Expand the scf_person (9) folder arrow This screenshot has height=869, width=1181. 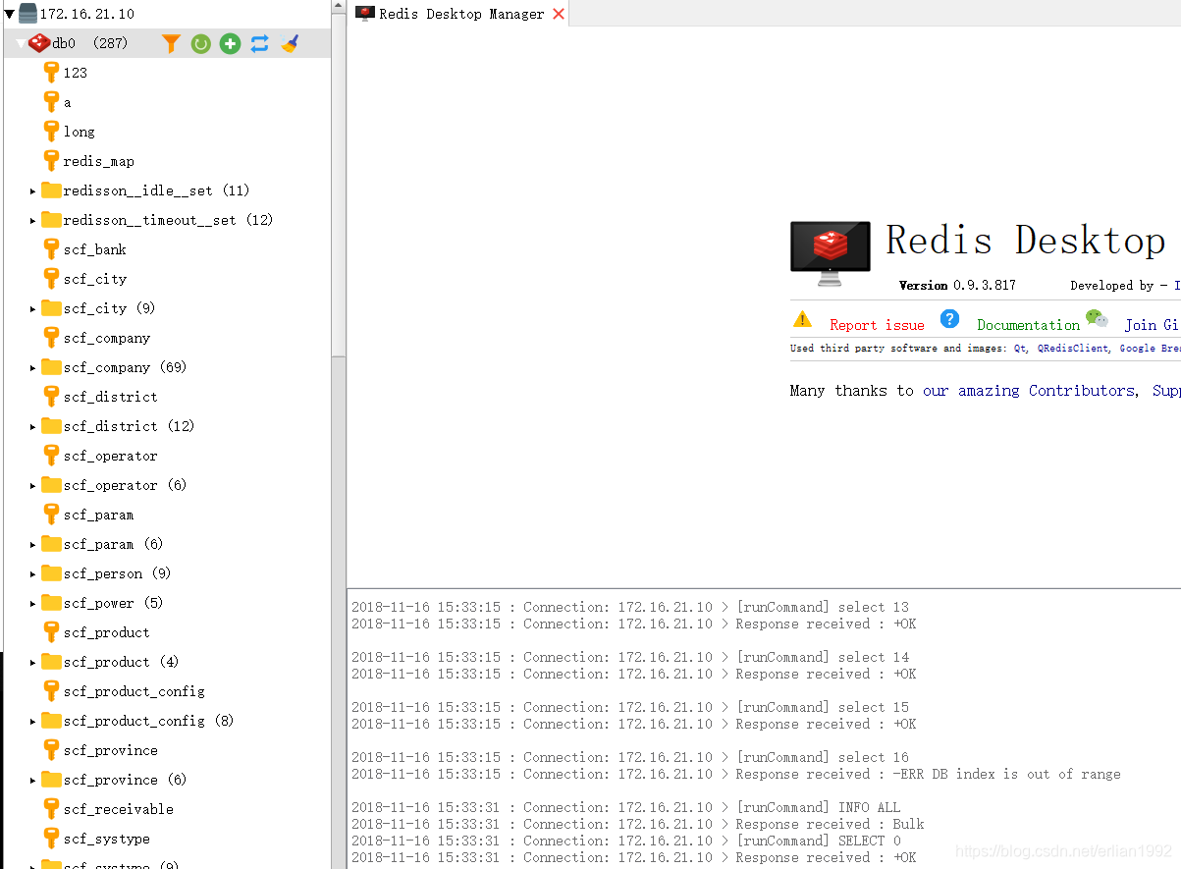coord(32,573)
